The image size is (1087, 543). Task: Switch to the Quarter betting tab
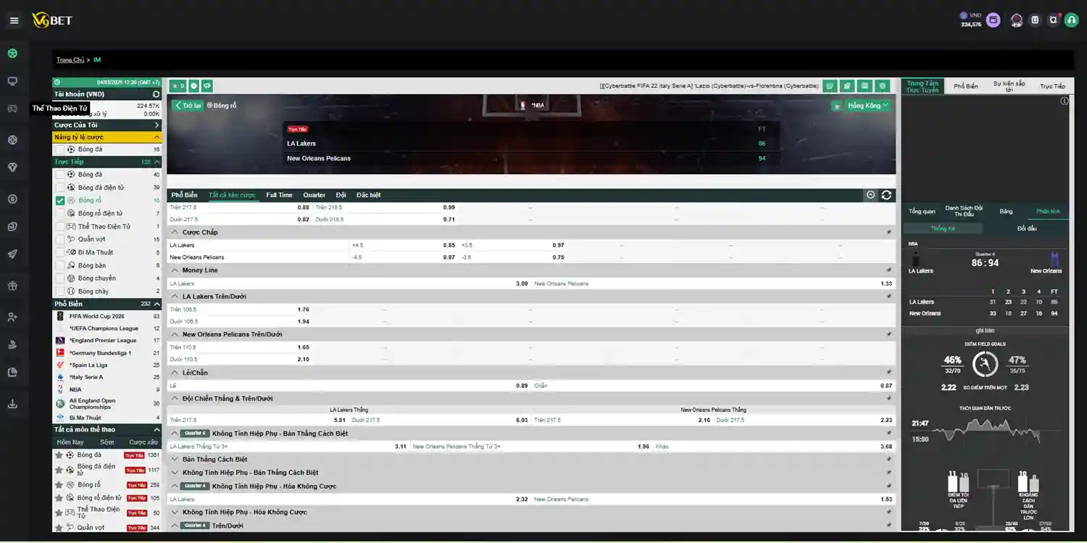(x=314, y=195)
